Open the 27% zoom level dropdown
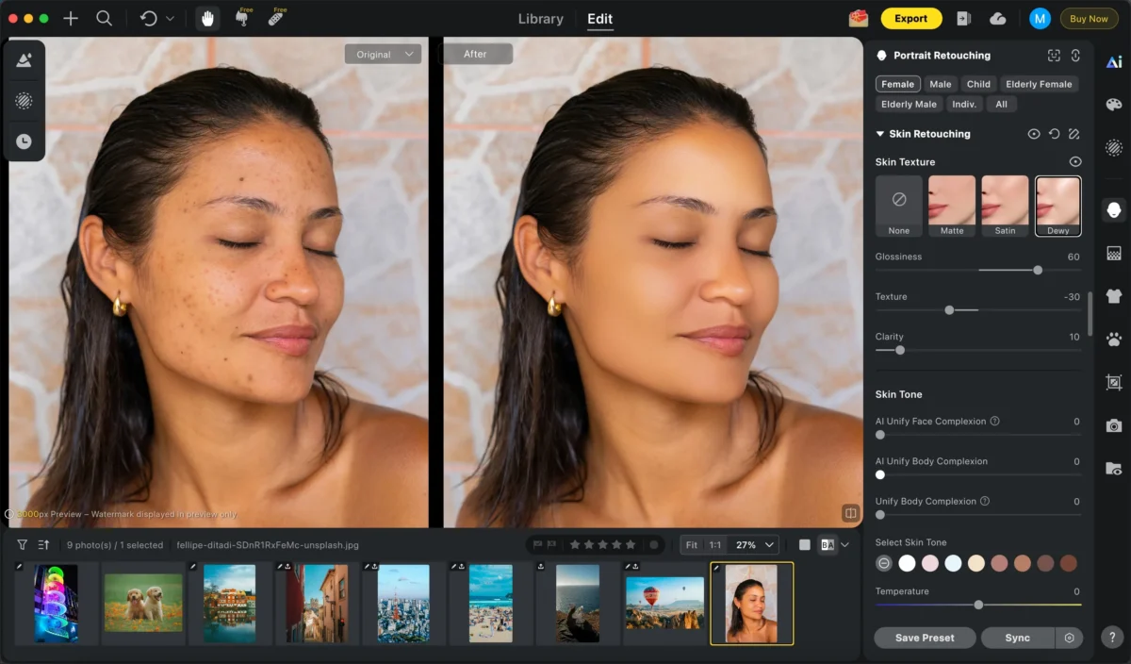The height and width of the screenshot is (664, 1131). click(x=756, y=545)
